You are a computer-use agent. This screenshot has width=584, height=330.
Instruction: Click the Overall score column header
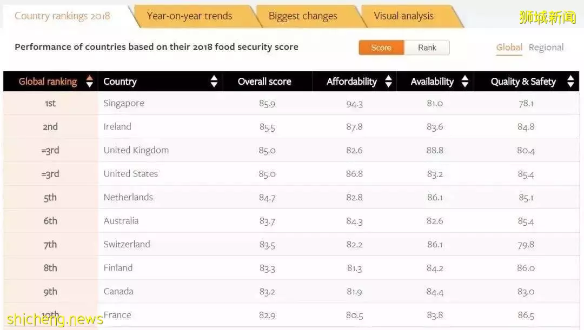click(x=264, y=82)
